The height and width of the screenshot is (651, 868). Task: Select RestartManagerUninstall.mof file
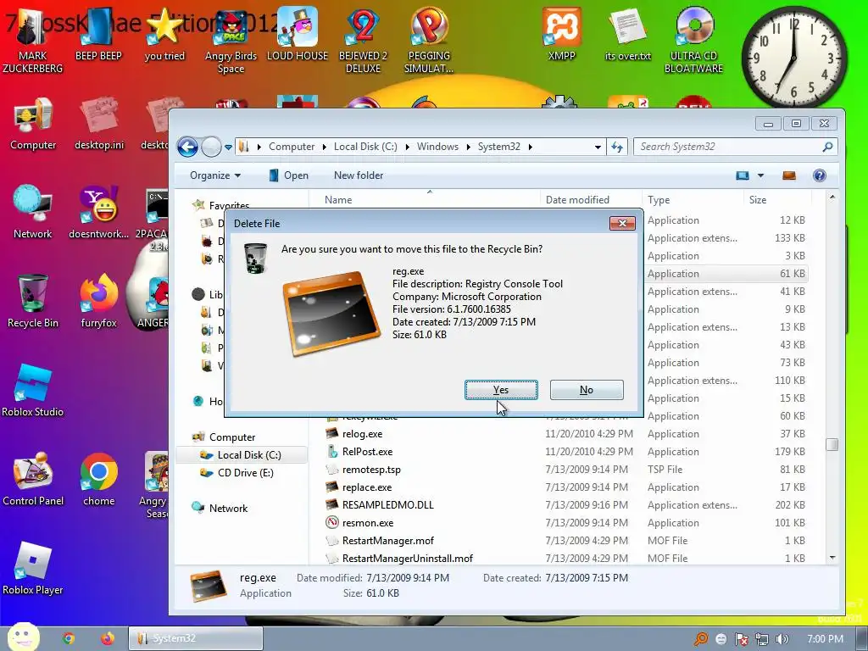click(x=408, y=558)
